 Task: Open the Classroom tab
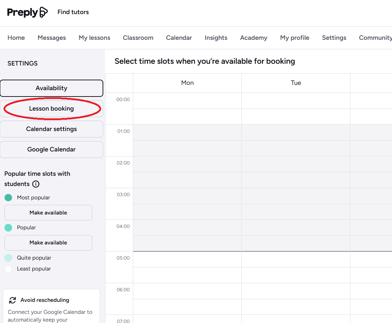138,38
